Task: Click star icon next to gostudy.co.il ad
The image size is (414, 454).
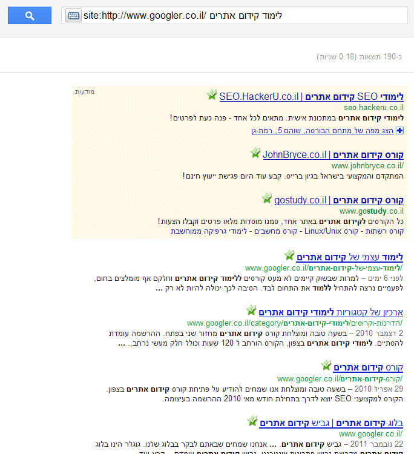Action: tap(267, 199)
